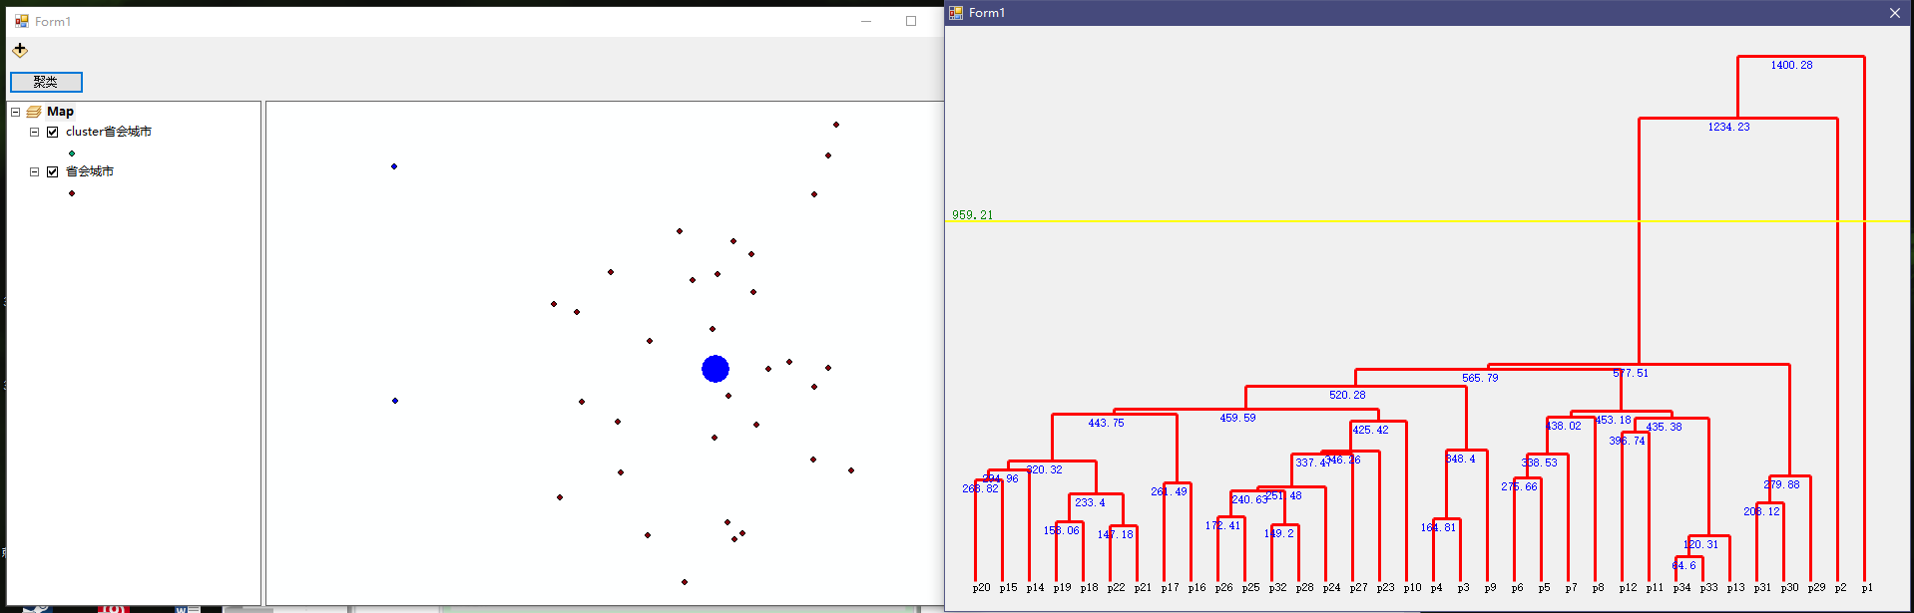Click leaf label p27 in dendrogram

point(1358,587)
